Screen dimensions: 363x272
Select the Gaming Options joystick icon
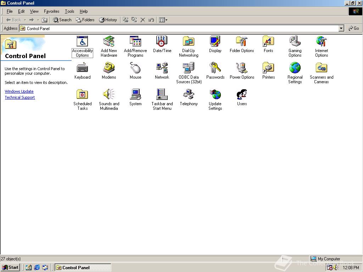point(295,41)
